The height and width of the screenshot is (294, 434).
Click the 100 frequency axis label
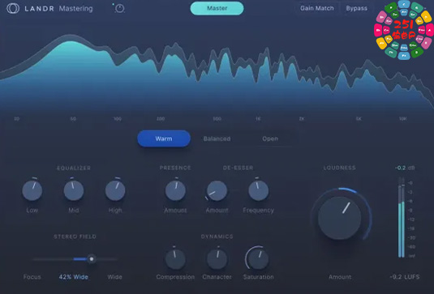click(118, 119)
